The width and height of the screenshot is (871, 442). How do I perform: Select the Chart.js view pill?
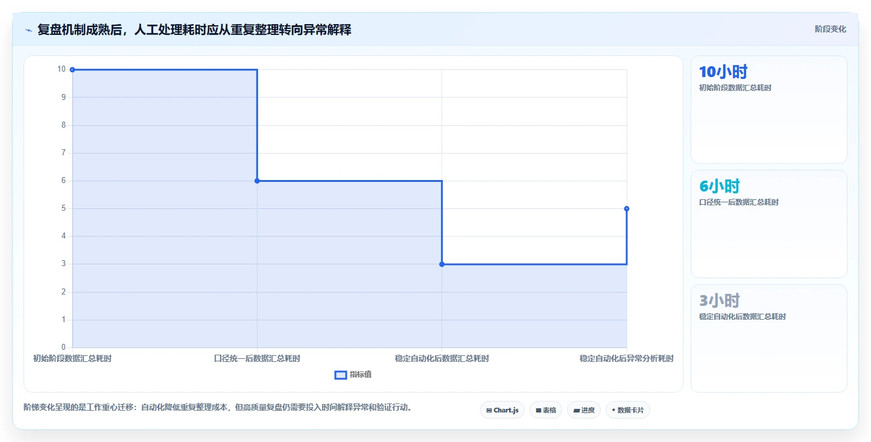(502, 410)
